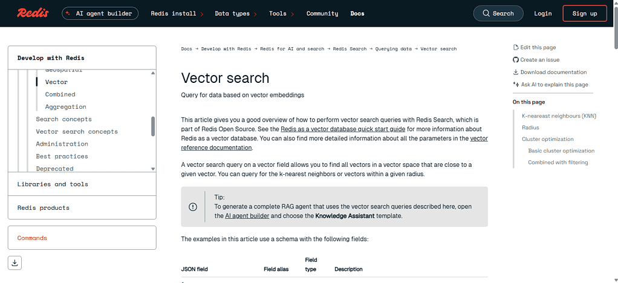This screenshot has height=283, width=618.
Task: Select Vector in sidebar tree
Action: (x=56, y=82)
